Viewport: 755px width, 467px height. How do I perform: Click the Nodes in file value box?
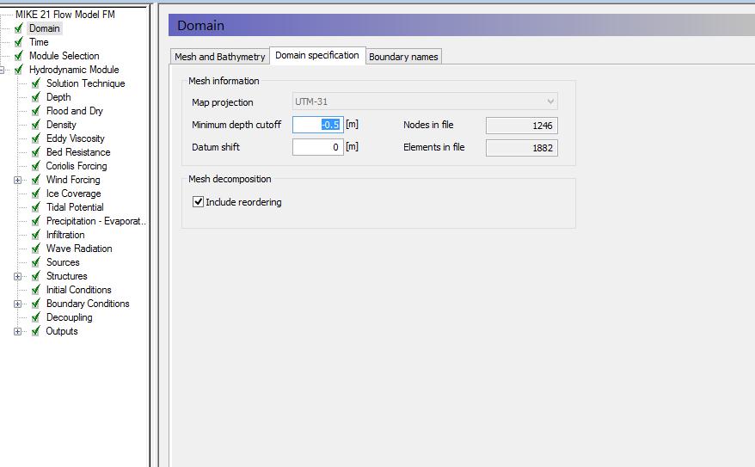[x=522, y=126]
